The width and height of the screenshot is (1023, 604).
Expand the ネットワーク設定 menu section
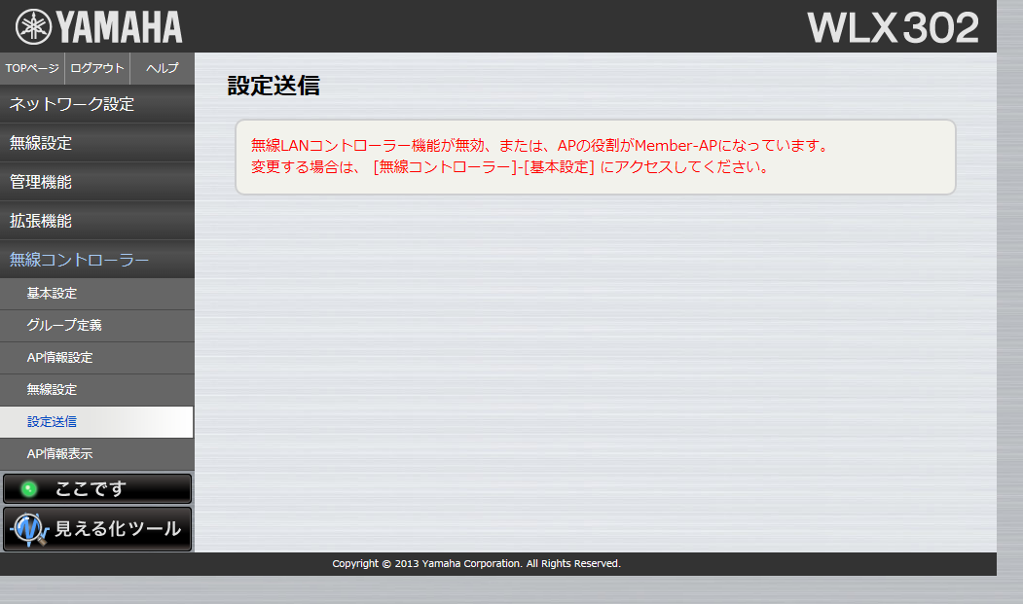[x=97, y=104]
